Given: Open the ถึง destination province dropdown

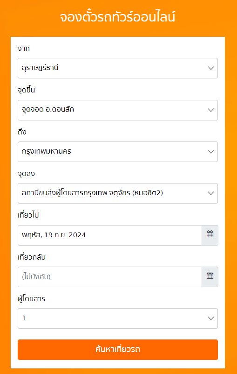Looking at the screenshot, I should 118,152.
